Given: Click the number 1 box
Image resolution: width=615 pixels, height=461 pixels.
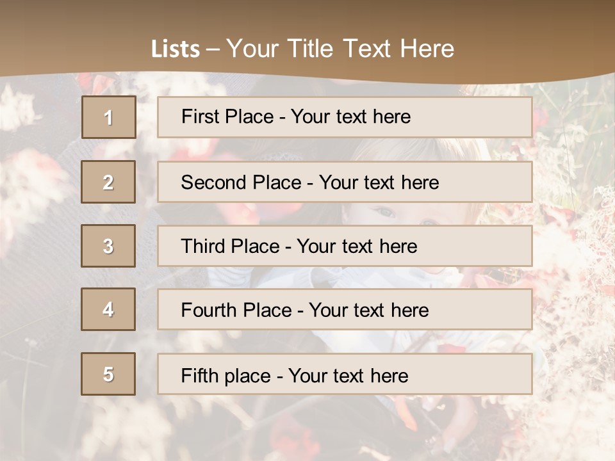Looking at the screenshot, I should 108,117.
